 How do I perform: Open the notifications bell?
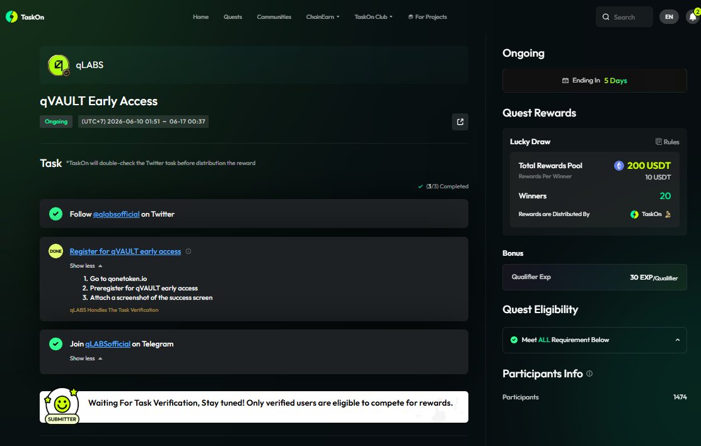point(693,17)
